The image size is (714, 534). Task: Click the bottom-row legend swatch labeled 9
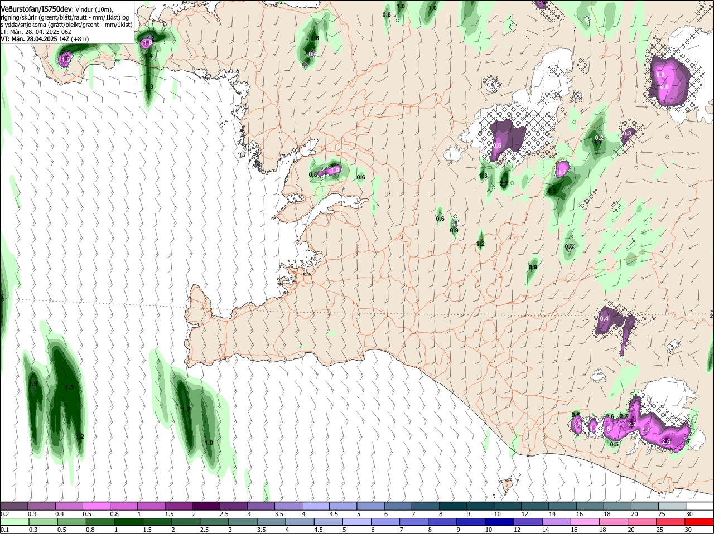(x=471, y=522)
